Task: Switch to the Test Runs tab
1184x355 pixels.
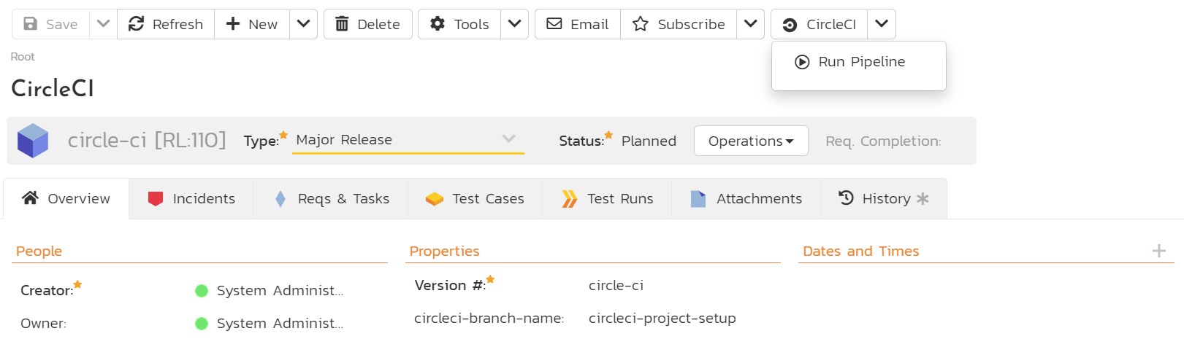Action: click(608, 198)
